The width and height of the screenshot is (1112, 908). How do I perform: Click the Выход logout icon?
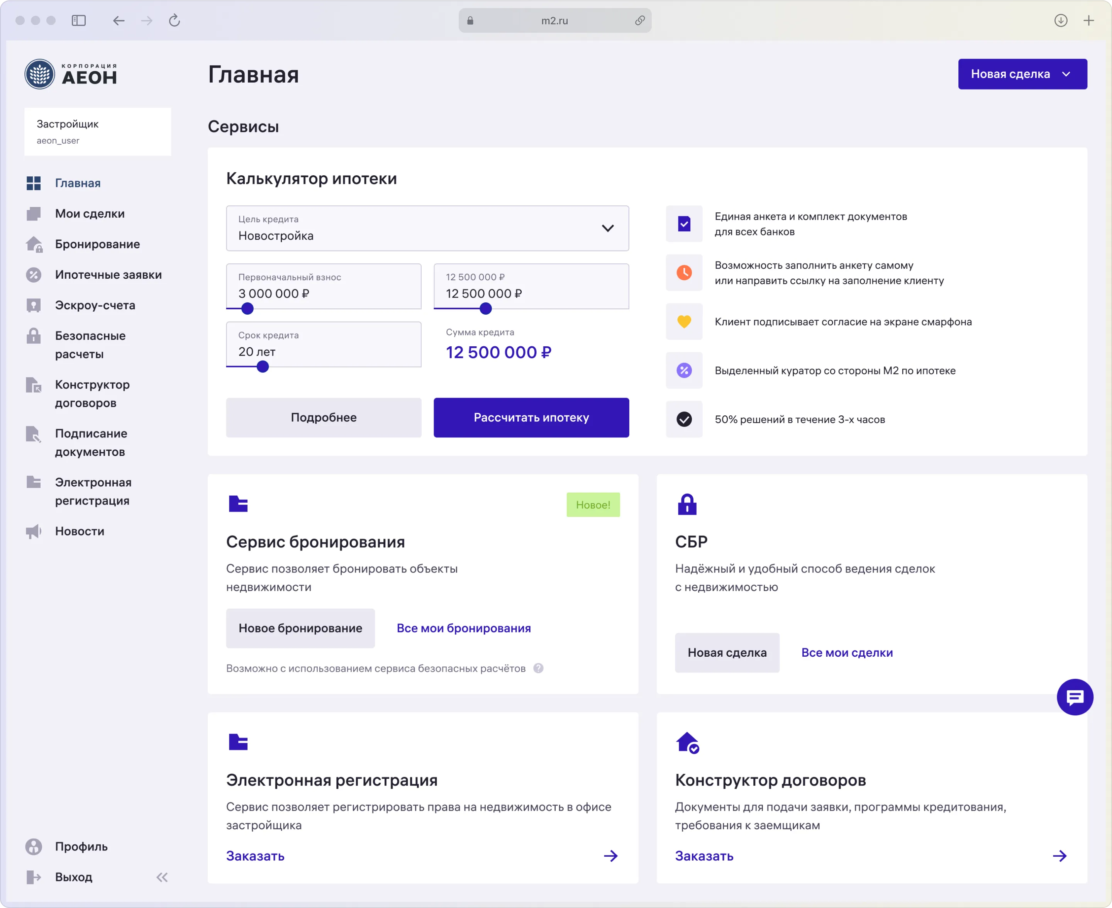click(34, 877)
